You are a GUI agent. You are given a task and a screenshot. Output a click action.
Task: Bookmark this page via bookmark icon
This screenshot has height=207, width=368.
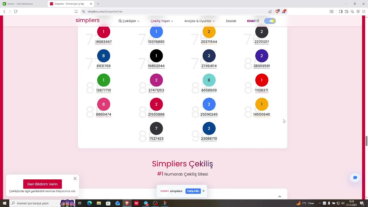click(76, 11)
